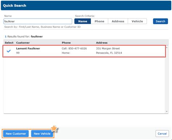Click the results list scroll down arrow
Screen dimensions: 172x140
pos(167,111)
